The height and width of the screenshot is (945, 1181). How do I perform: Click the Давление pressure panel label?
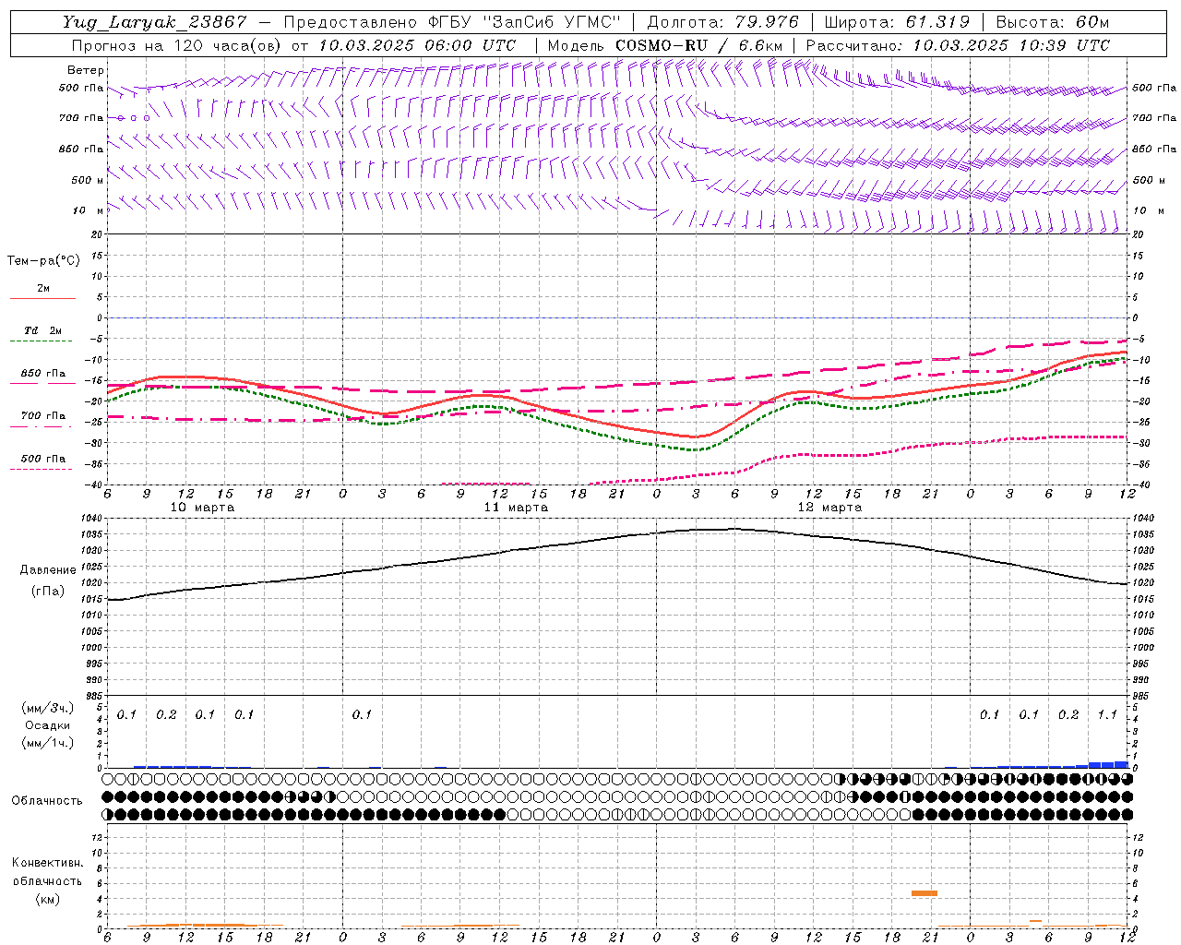(48, 570)
